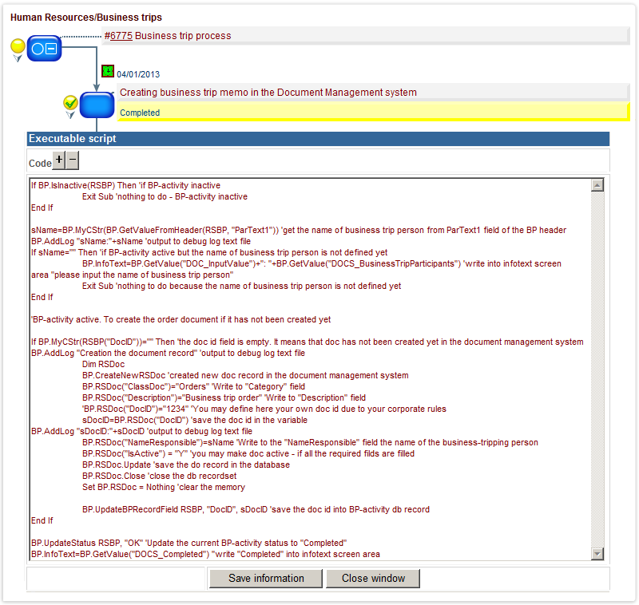Click the 'BP.CreateNewRSDoc' code line
639x605 pixels.
pyautogui.click(x=245, y=375)
